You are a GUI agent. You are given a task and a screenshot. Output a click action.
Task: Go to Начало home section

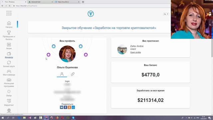[9, 25]
